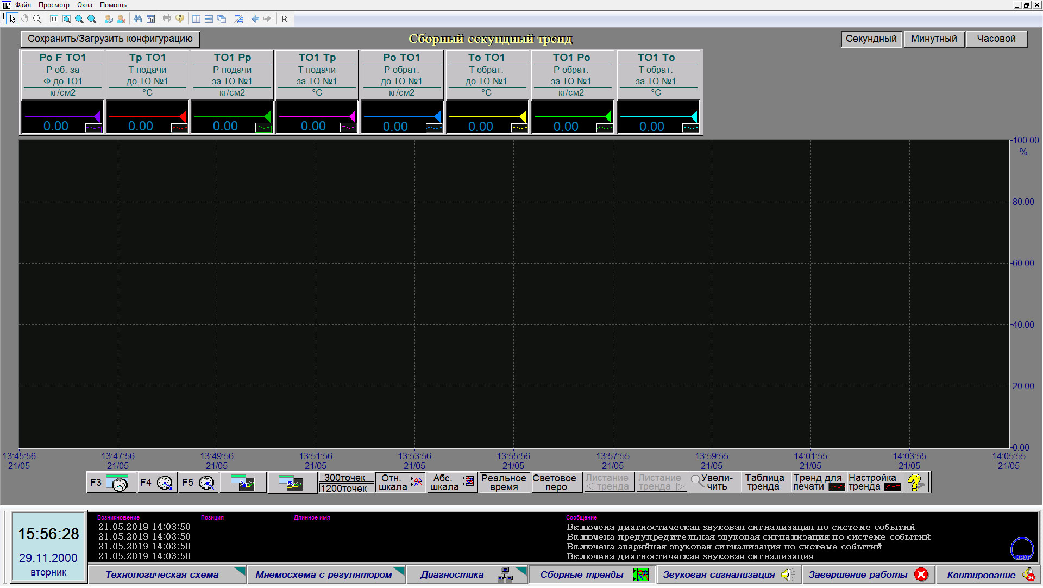Select 1200точек display mode
1043x588 pixels.
pyautogui.click(x=346, y=488)
